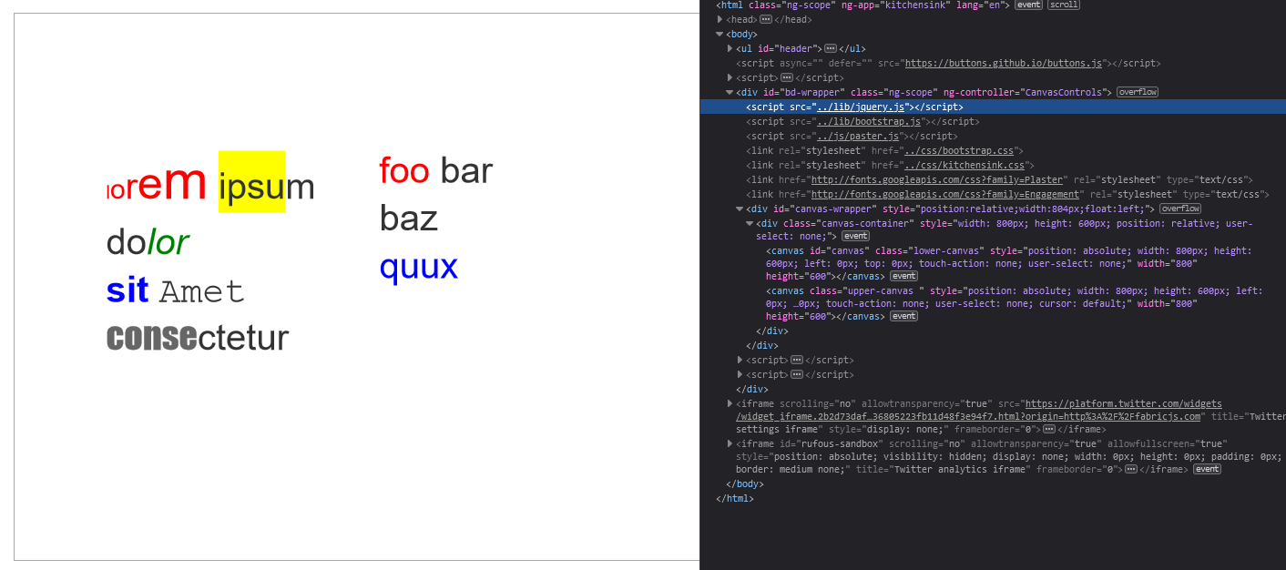Open the ../js/paster.js source link
This screenshot has width=1286, height=570.
[859, 136]
